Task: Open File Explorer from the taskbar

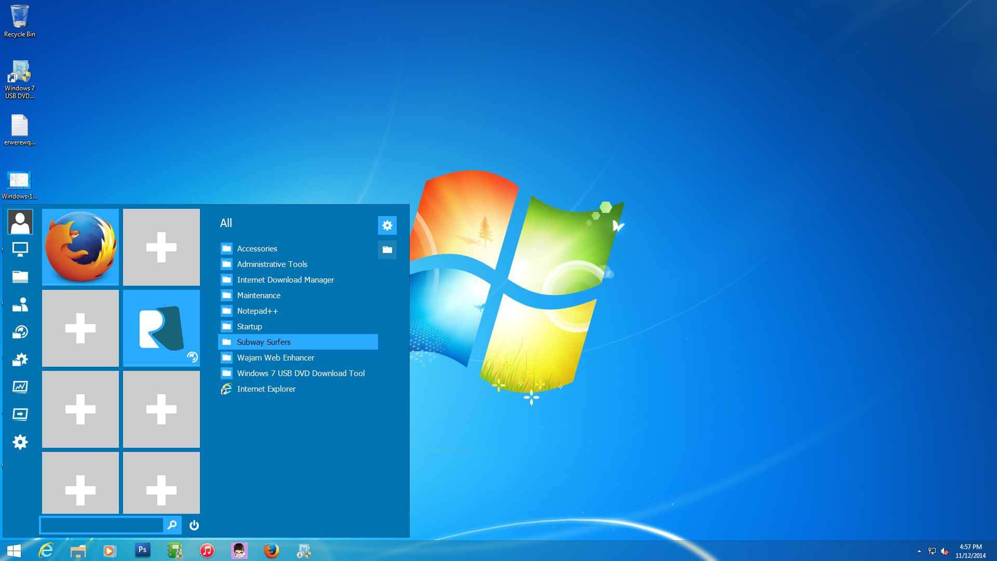Action: [x=78, y=551]
